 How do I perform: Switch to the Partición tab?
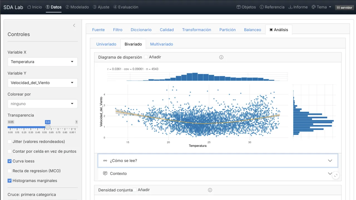(x=228, y=30)
